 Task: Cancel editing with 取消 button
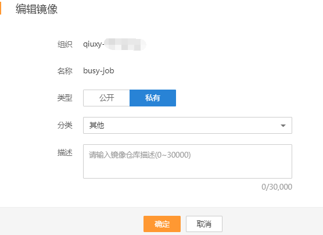pyautogui.click(x=204, y=224)
